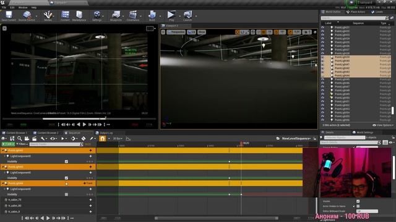Click the Sequencer wrench actions icon
The width and height of the screenshot is (396, 222).
tap(43, 138)
